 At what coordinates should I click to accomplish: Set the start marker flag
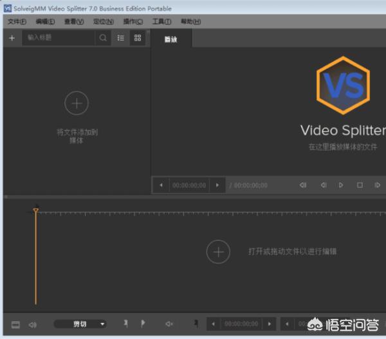pyautogui.click(x=126, y=324)
